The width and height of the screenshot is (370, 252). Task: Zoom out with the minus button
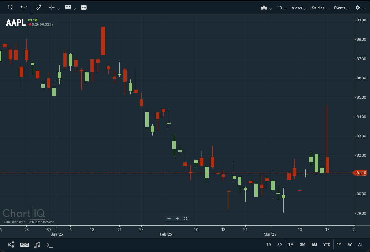click(169, 219)
